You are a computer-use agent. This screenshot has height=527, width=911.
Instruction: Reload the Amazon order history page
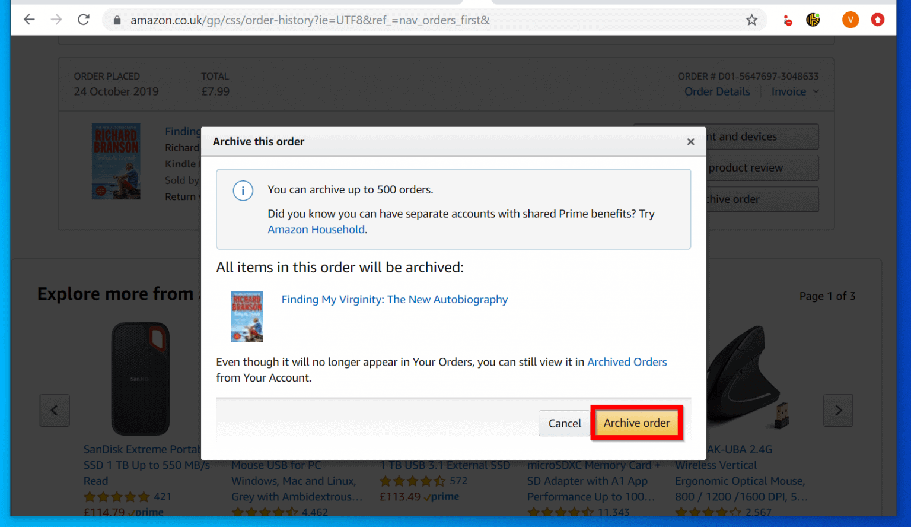click(x=84, y=20)
